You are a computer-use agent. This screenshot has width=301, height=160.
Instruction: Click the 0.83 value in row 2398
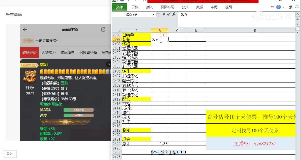coord(159,35)
